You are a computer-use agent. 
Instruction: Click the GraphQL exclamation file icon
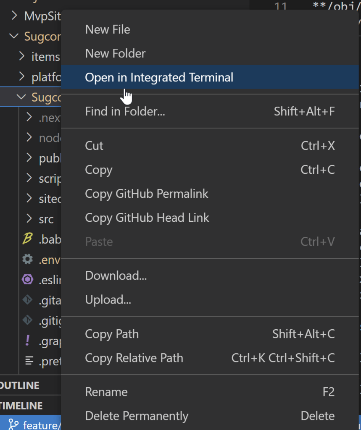28,341
